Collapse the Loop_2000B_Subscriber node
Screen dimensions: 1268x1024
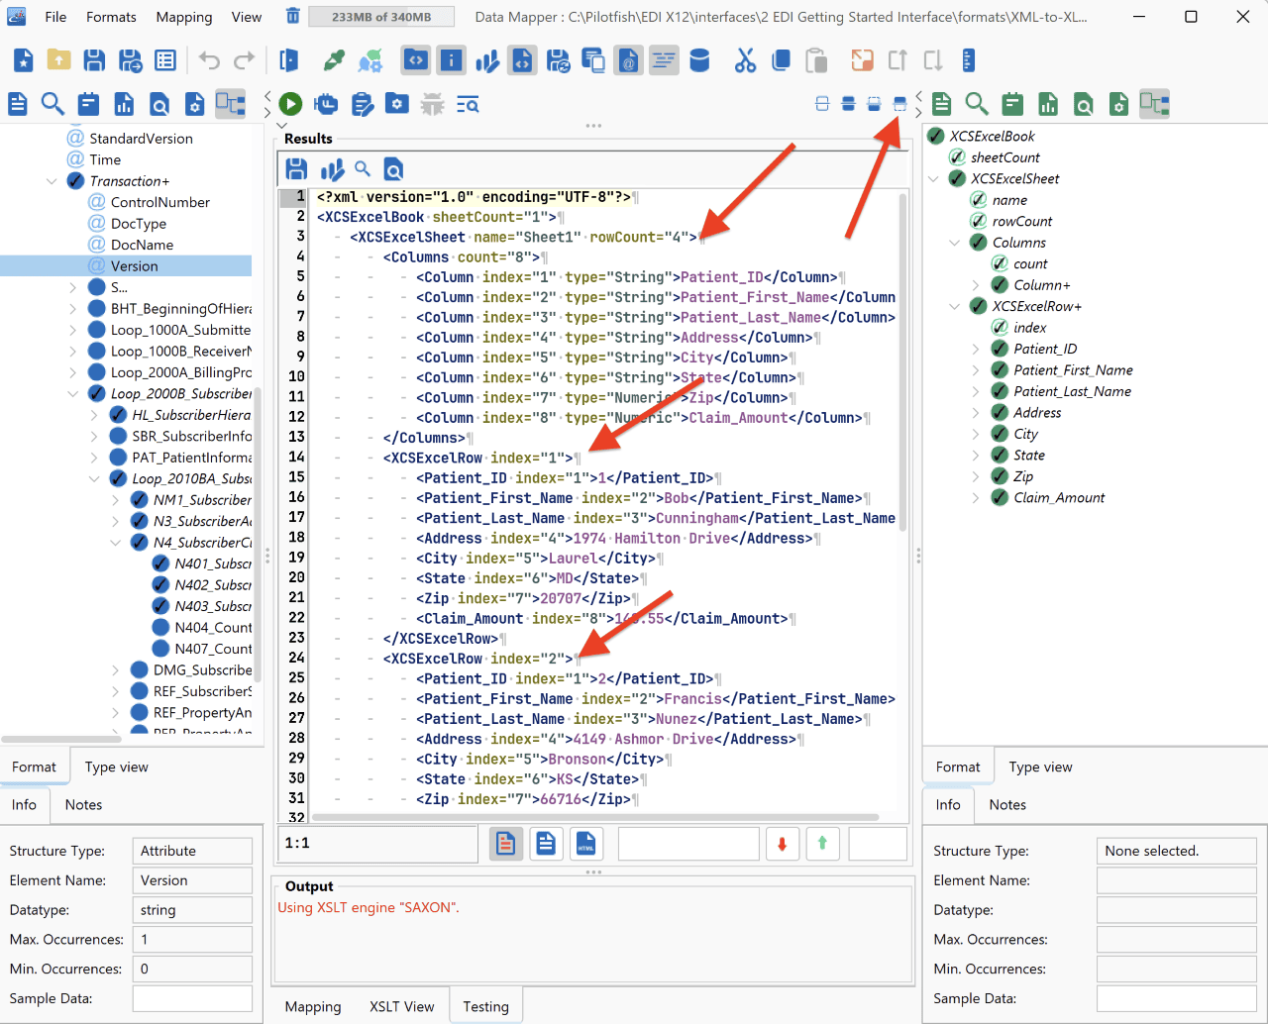pyautogui.click(x=73, y=394)
